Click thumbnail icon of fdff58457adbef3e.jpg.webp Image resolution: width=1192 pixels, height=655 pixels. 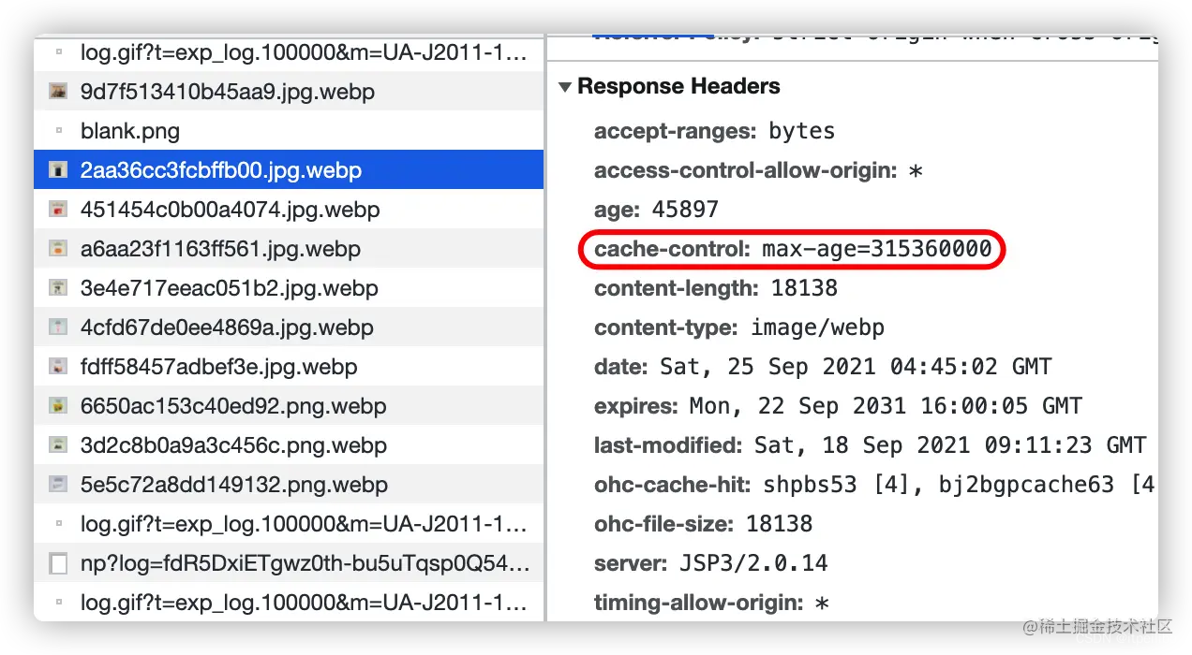[x=58, y=367]
